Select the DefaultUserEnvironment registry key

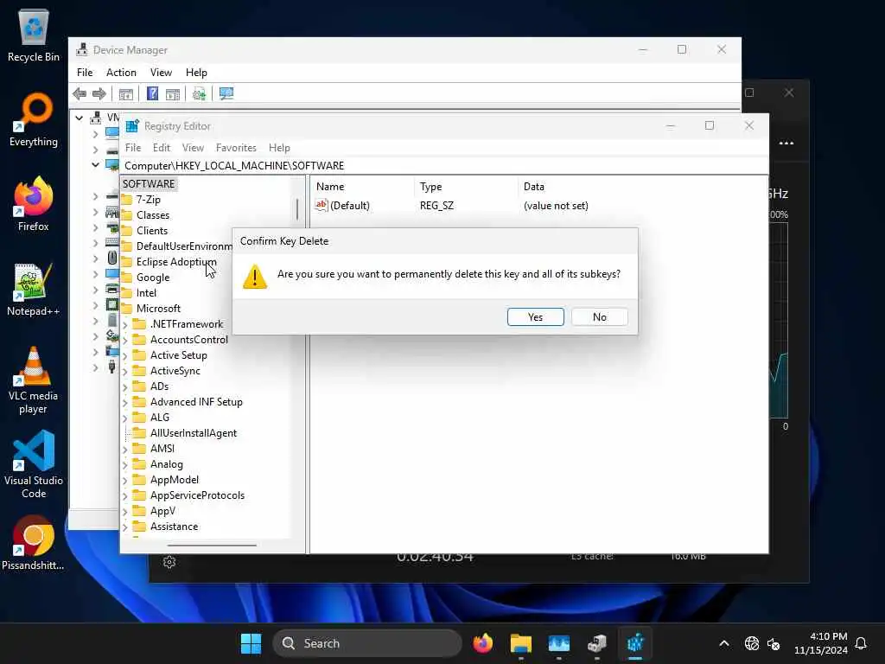(x=184, y=246)
